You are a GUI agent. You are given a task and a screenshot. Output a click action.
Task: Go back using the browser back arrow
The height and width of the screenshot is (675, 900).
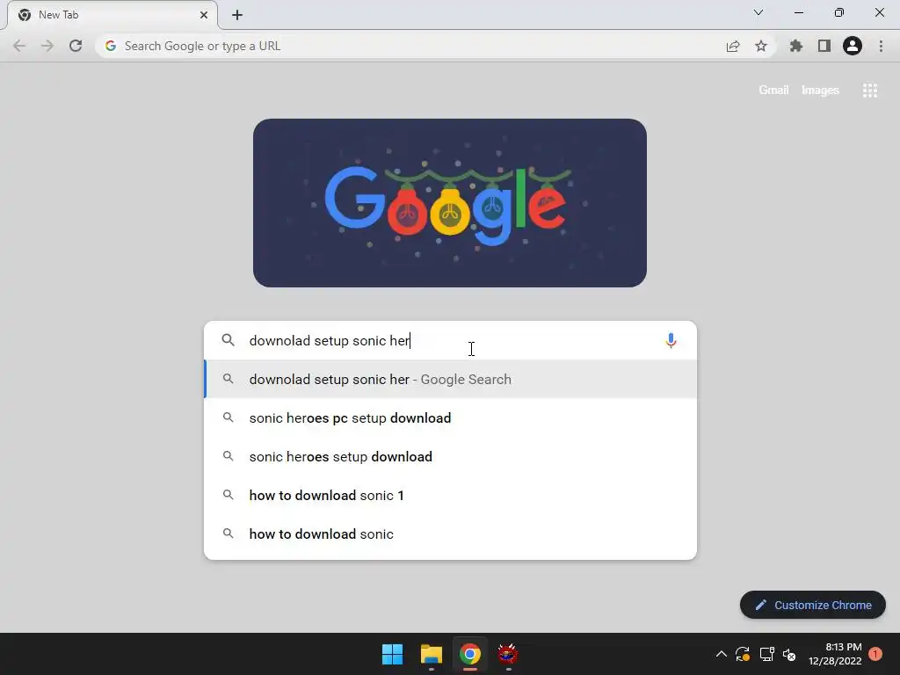19,46
